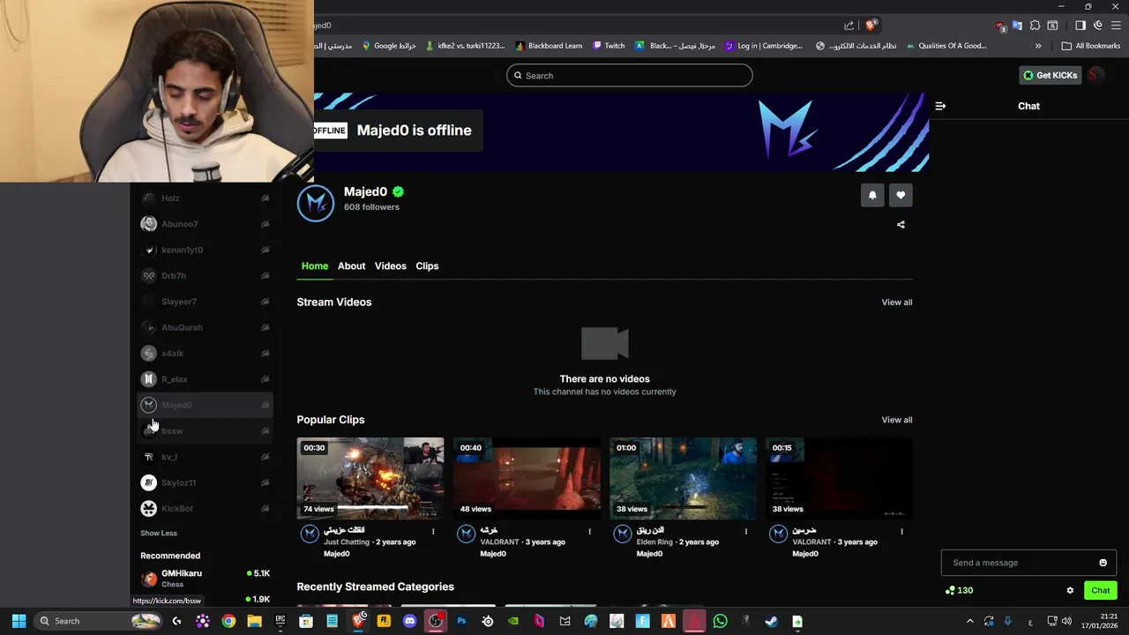1129x635 pixels.
Task: Focus the Kick Search field
Action: (x=629, y=76)
